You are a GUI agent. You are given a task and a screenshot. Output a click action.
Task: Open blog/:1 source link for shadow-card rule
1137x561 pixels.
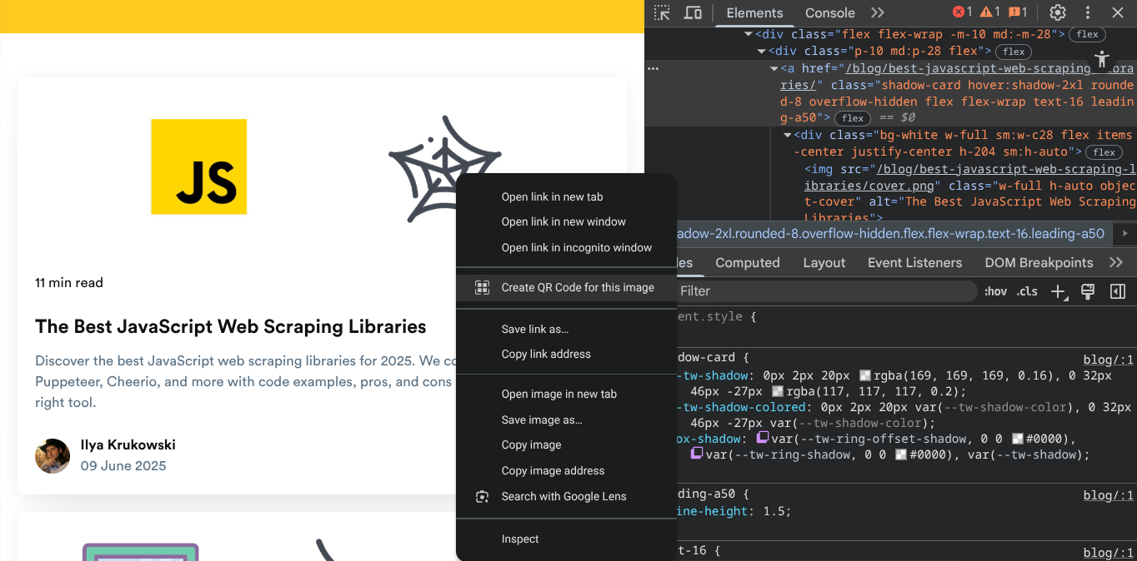[x=1108, y=360]
